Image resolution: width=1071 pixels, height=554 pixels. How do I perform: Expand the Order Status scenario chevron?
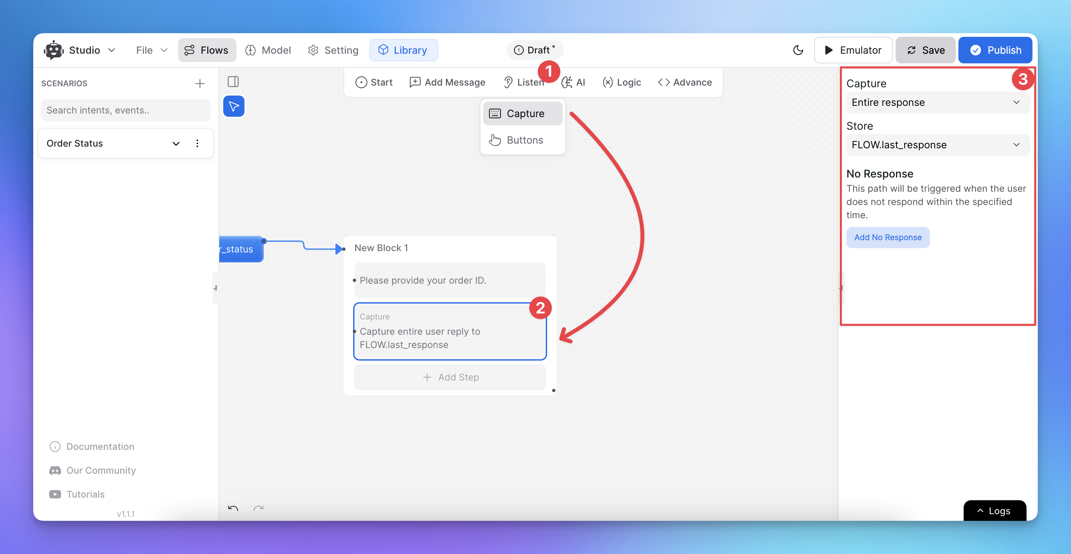click(176, 143)
